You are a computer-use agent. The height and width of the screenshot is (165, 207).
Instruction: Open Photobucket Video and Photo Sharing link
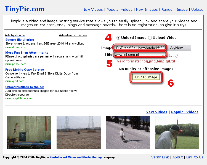pyautogui.click(x=76, y=157)
